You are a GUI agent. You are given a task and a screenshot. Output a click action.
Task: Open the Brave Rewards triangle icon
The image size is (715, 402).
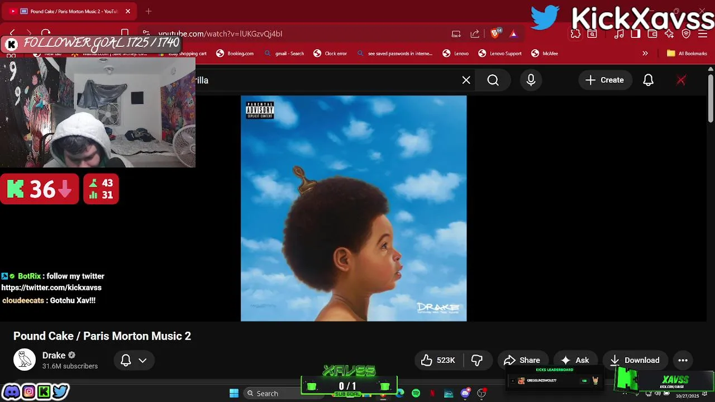pos(513,33)
